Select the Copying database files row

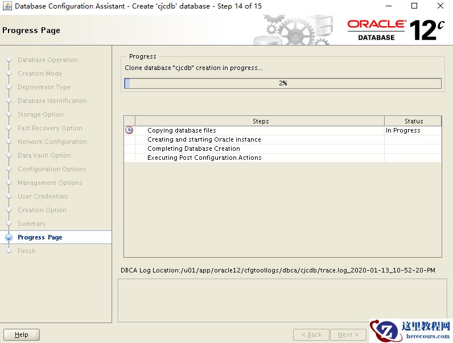tap(282, 130)
